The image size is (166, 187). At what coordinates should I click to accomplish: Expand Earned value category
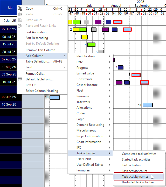point(90,73)
